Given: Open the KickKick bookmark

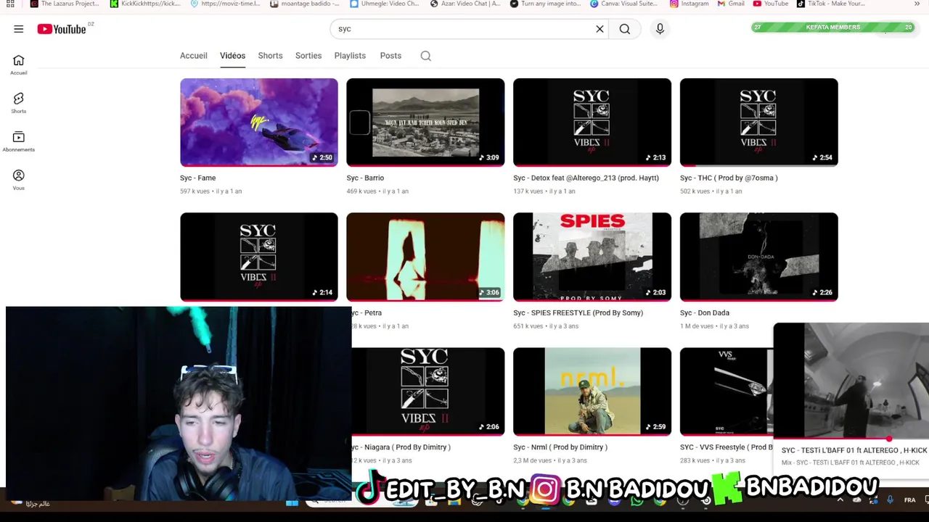Looking at the screenshot, I should pos(146,4).
